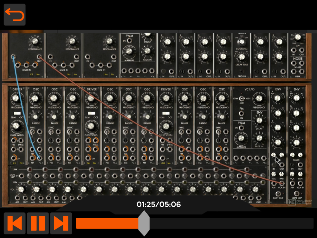
Task: Click the leftmost filter's RESONANCE knob
Action: 35,41
